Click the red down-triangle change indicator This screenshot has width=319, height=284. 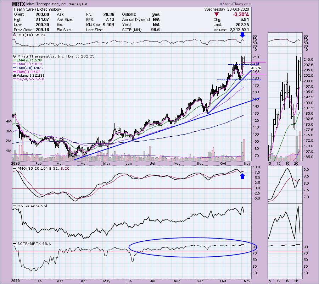click(217, 15)
